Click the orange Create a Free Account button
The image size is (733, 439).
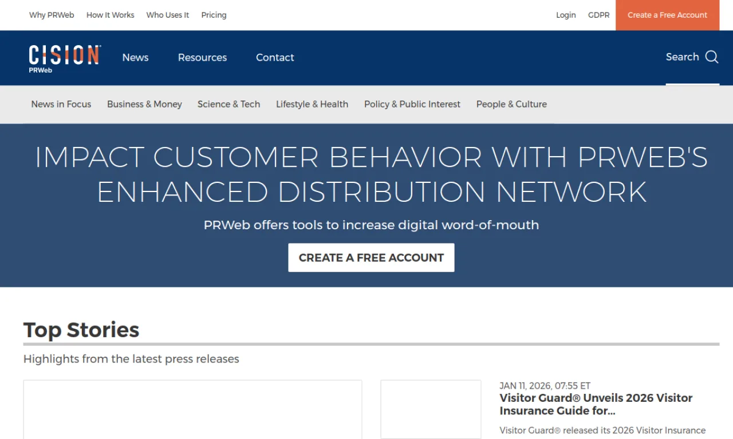(x=668, y=15)
